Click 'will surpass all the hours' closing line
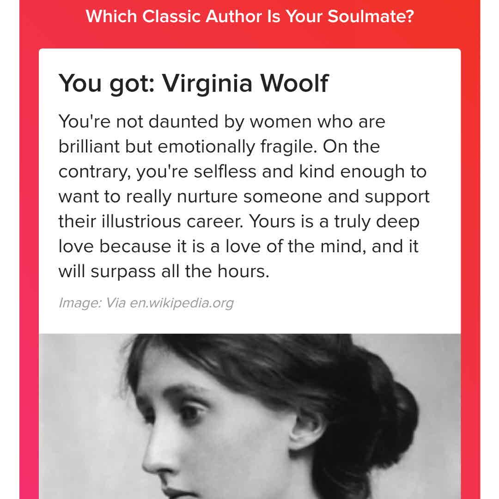The width and height of the screenshot is (499, 499). tap(164, 272)
